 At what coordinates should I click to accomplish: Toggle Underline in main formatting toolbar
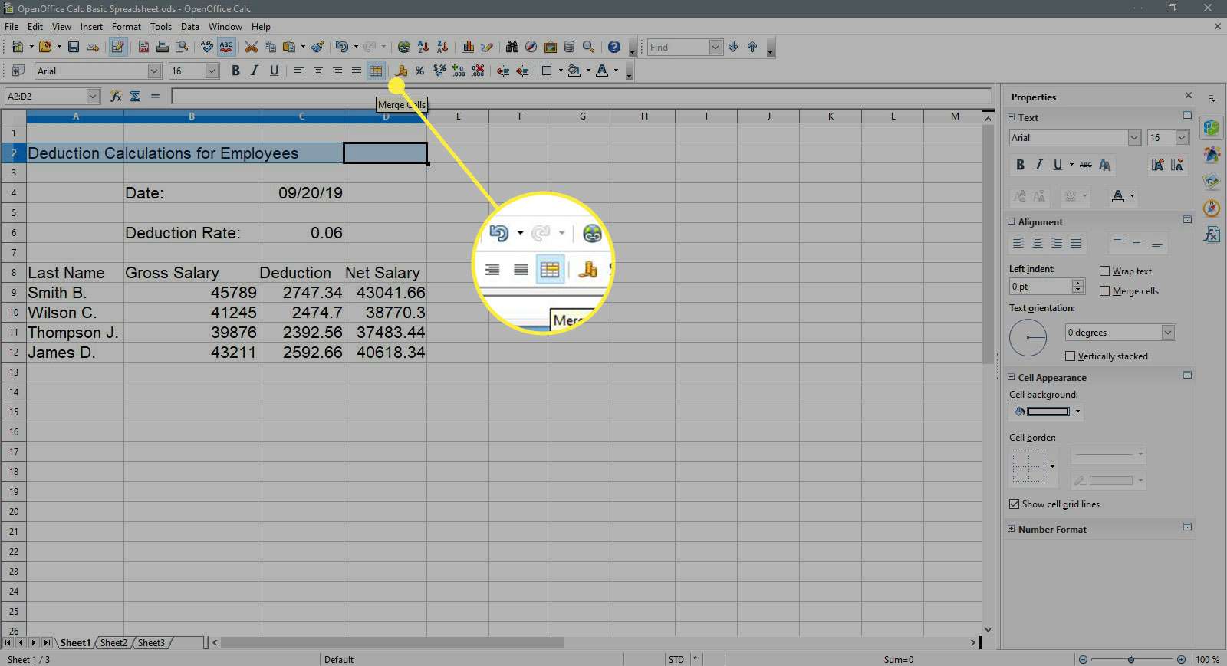point(274,71)
